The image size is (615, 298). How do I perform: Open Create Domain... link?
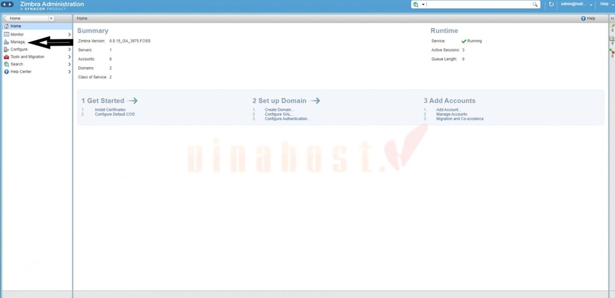279,110
